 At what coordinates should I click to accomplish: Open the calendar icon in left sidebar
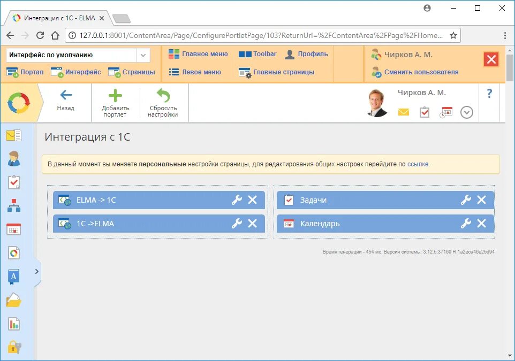[14, 229]
